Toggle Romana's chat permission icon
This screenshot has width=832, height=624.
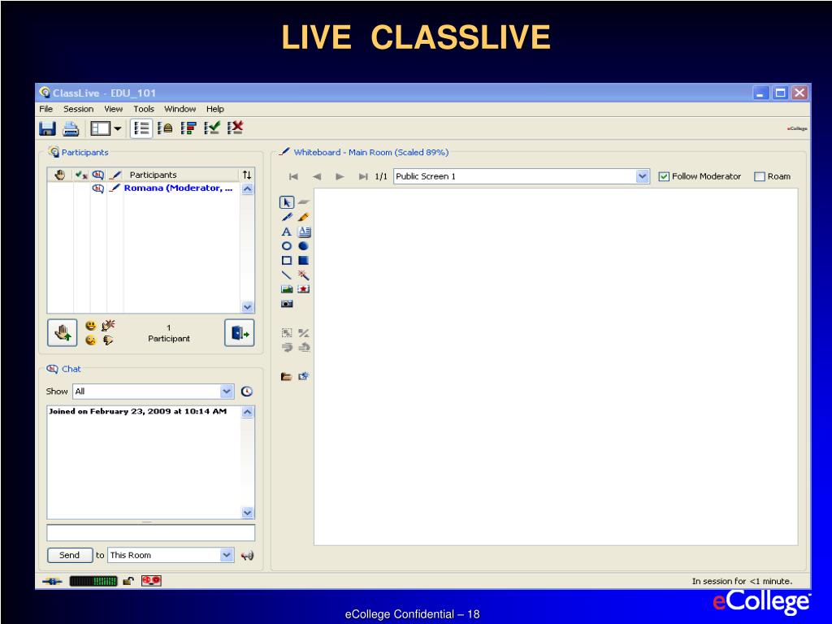click(x=98, y=188)
